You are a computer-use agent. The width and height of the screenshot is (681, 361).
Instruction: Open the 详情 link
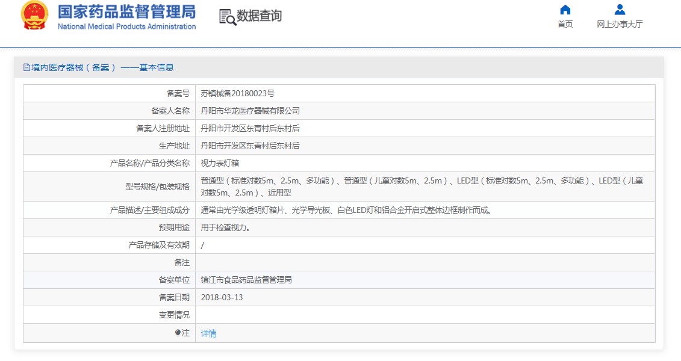point(208,333)
